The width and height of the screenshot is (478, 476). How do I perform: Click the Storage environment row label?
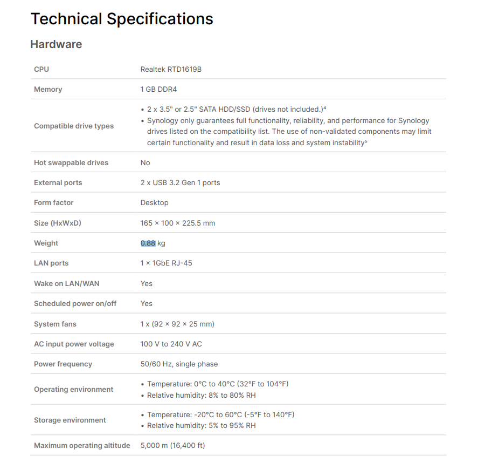click(x=70, y=420)
